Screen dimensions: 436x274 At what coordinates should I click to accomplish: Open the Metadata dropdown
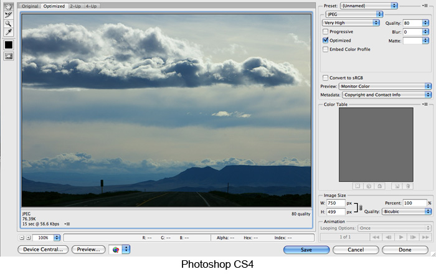coord(384,95)
